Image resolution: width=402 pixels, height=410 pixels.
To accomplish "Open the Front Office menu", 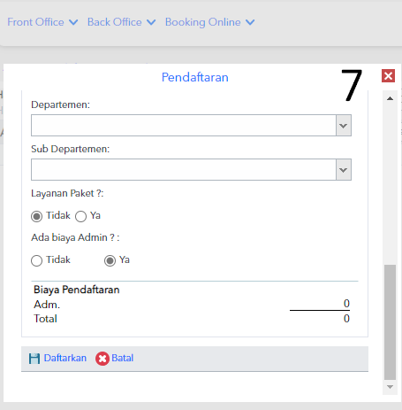I will pos(35,22).
